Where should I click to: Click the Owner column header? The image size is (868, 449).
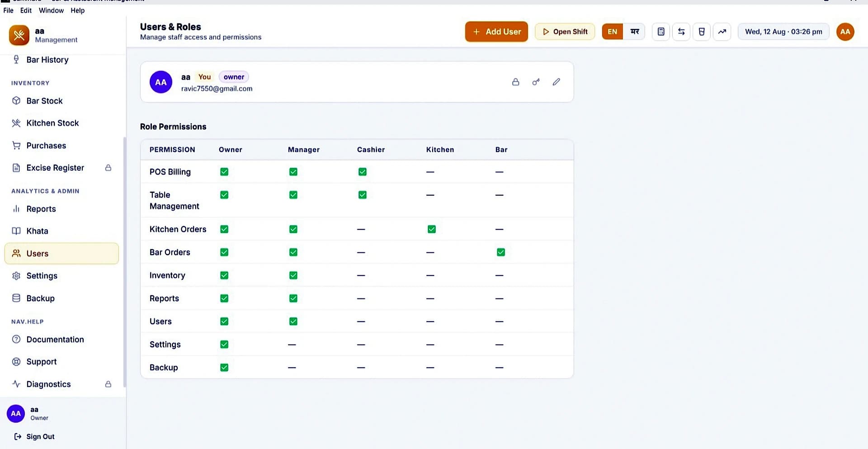(x=231, y=150)
